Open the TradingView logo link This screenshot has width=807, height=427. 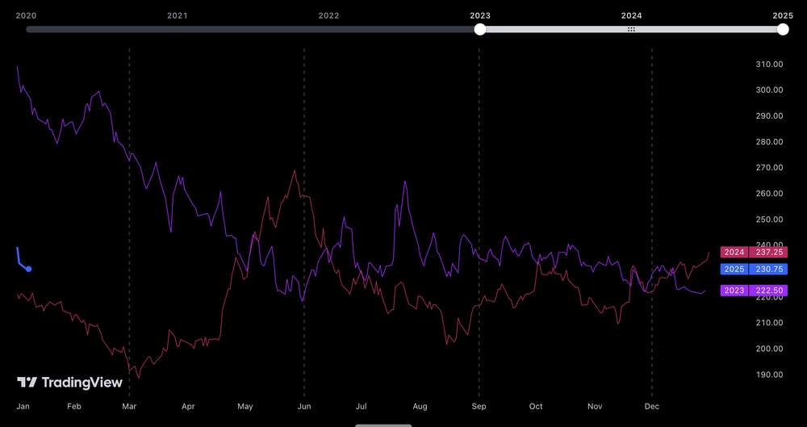pyautogui.click(x=70, y=382)
